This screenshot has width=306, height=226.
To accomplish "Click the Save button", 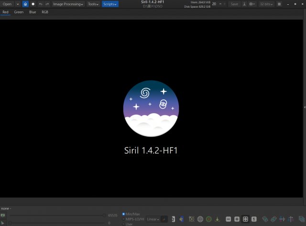I will point(234,4).
